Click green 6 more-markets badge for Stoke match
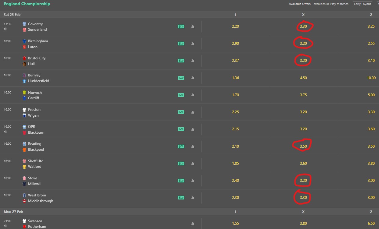 tap(181, 181)
